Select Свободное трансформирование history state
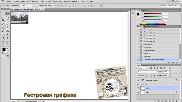Image resolution: width=182 pixels, height=102 pixels. [158, 59]
